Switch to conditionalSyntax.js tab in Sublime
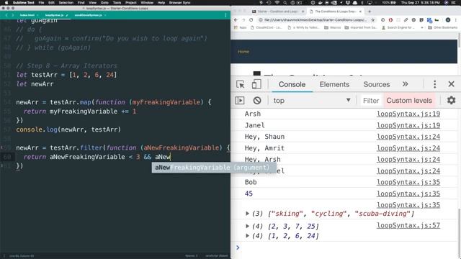 click(x=88, y=15)
